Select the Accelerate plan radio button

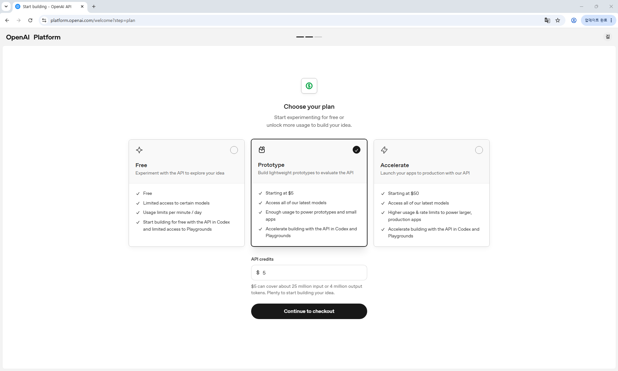(x=479, y=150)
